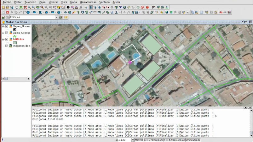Click the Edificios light green legend swatch
The width and height of the screenshot is (253, 142).
click(x=14, y=43)
